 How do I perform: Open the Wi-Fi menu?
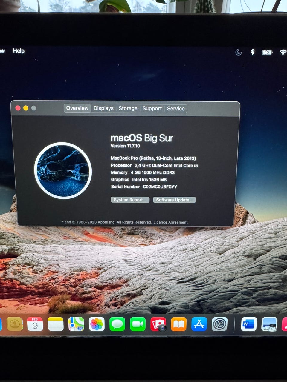283,52
